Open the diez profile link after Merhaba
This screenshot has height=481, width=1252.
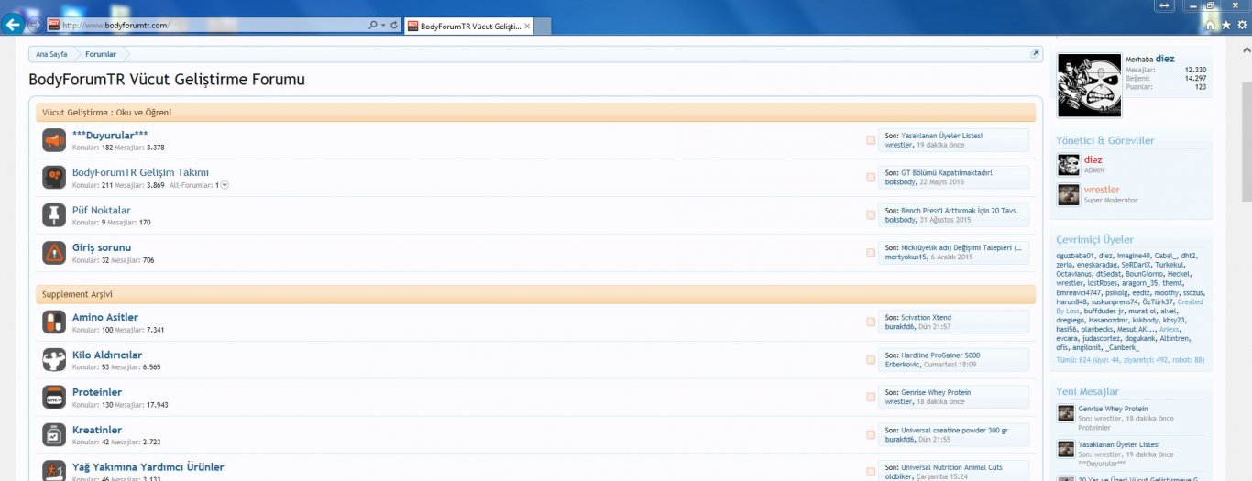(1165, 59)
